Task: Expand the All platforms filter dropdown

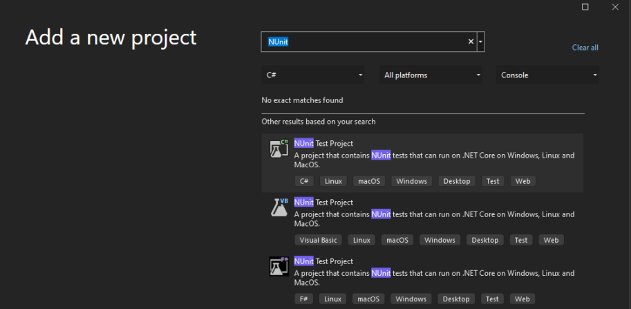Action: [432, 75]
